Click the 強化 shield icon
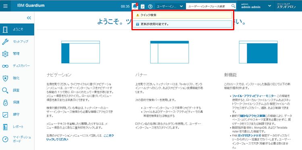This screenshot has width=302, height=150. [x=5, y=78]
